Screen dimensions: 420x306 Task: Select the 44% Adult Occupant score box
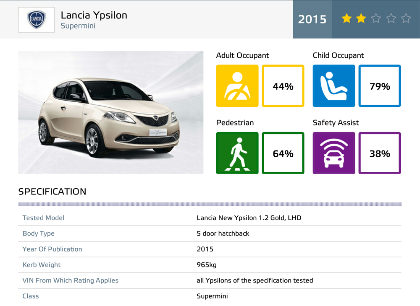click(x=283, y=86)
